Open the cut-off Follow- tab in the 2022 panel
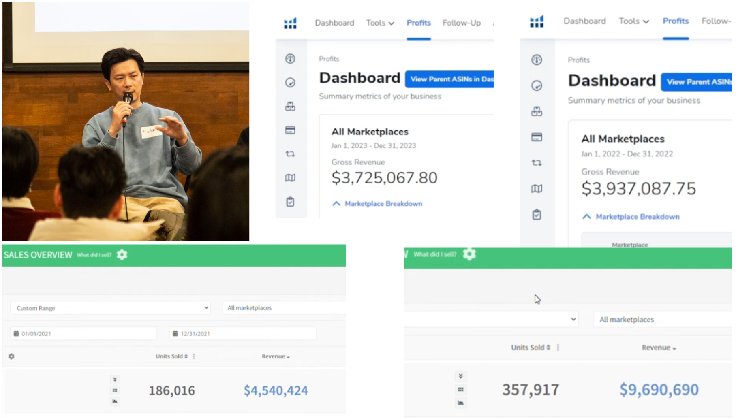 (717, 21)
